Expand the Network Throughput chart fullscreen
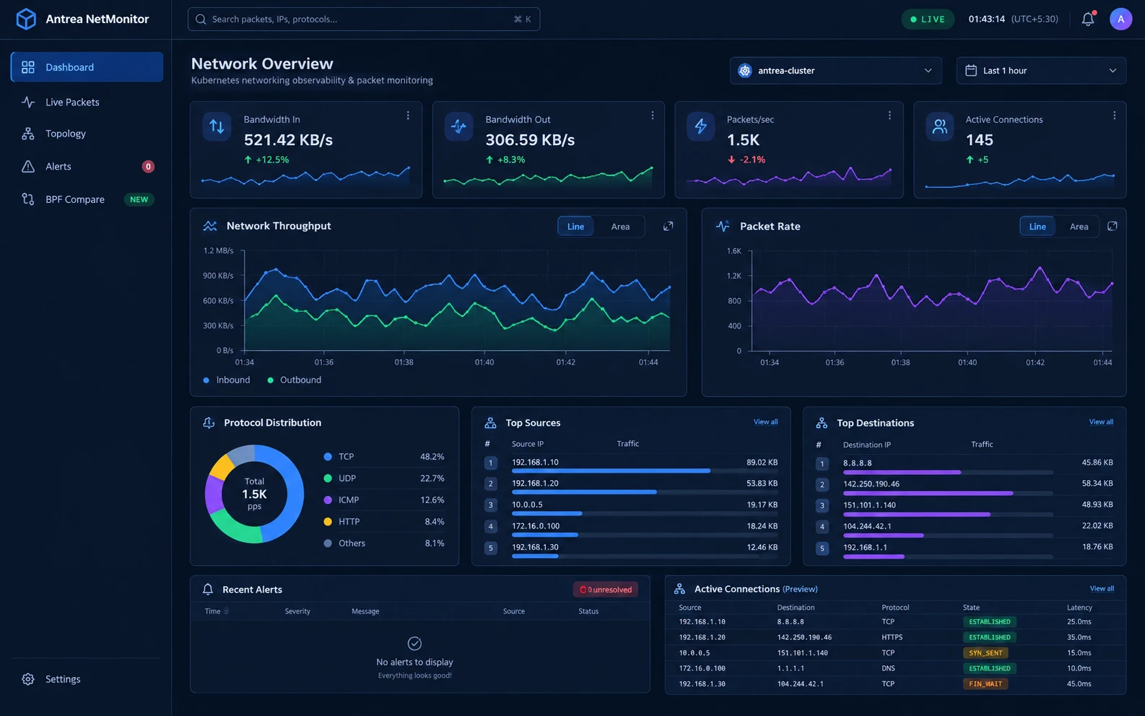This screenshot has height=716, width=1145. pyautogui.click(x=669, y=226)
